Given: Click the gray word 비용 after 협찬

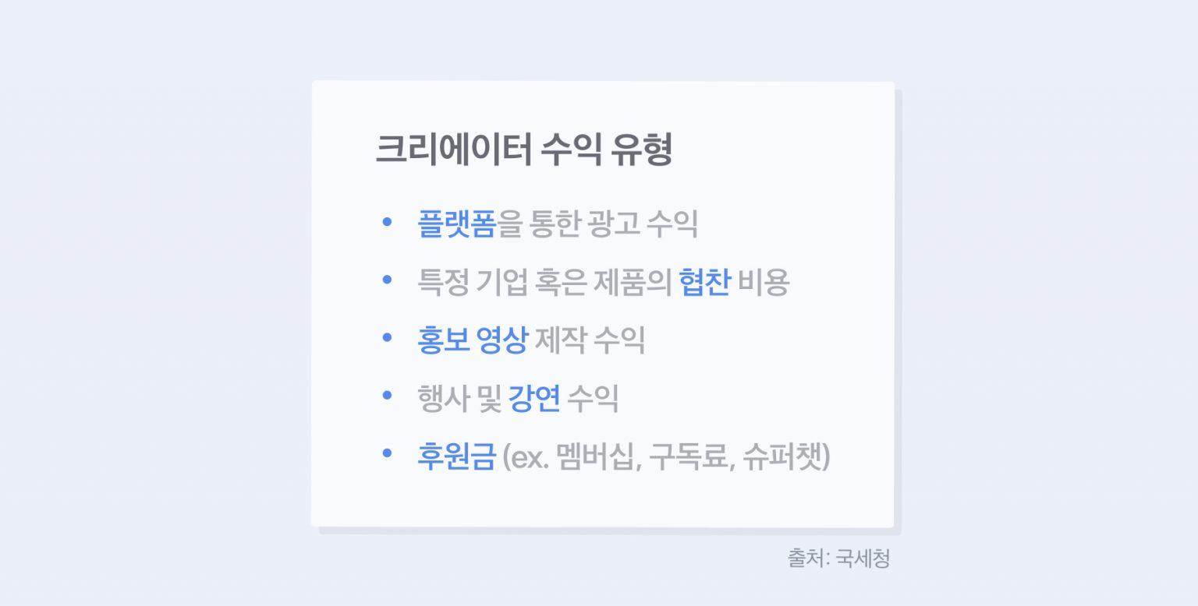Looking at the screenshot, I should [764, 282].
